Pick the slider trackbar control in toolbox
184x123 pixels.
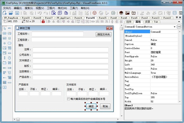(x=5, y=78)
